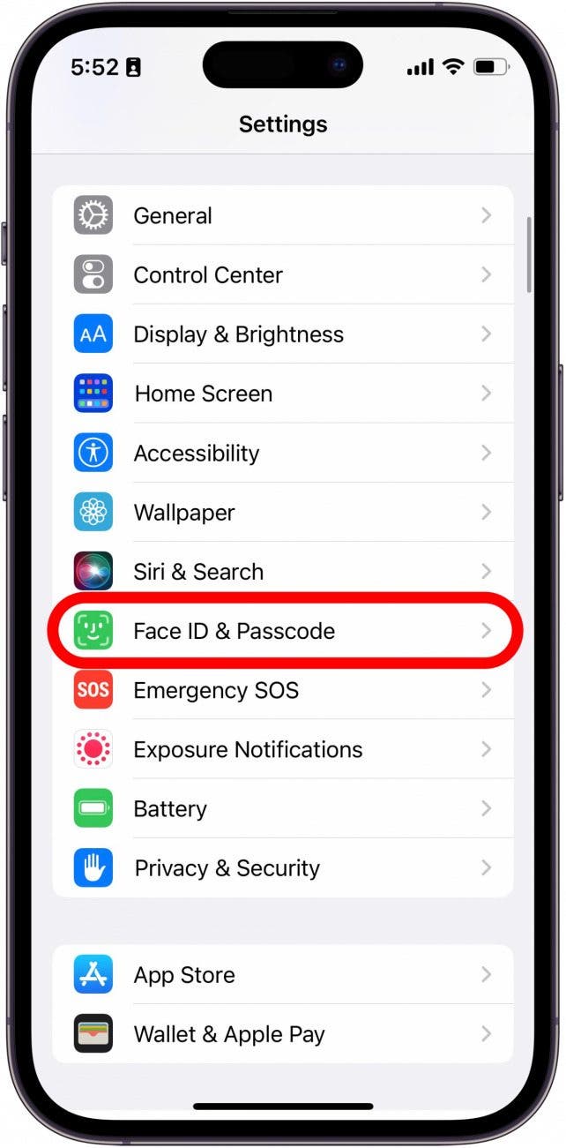Tap the General gear icon
566x1148 pixels.
pos(93,215)
